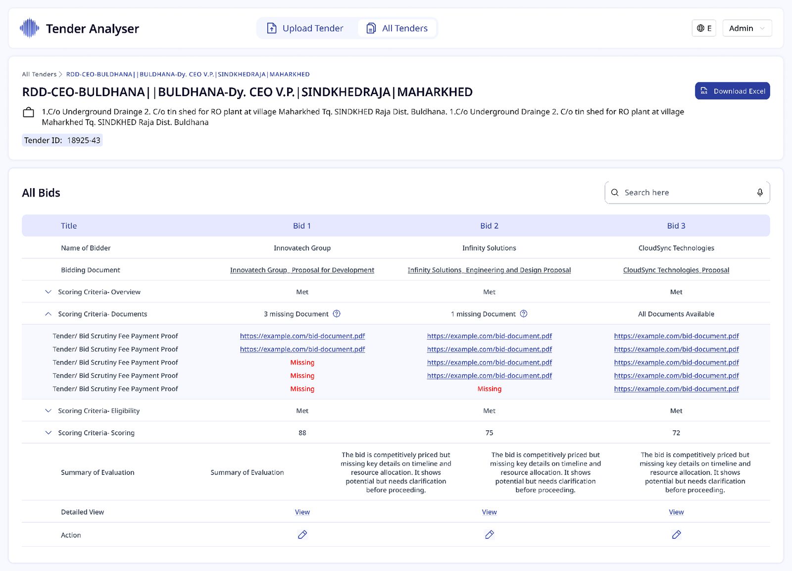
Task: Click the help icon next to 3 missing Document
Action: (337, 313)
